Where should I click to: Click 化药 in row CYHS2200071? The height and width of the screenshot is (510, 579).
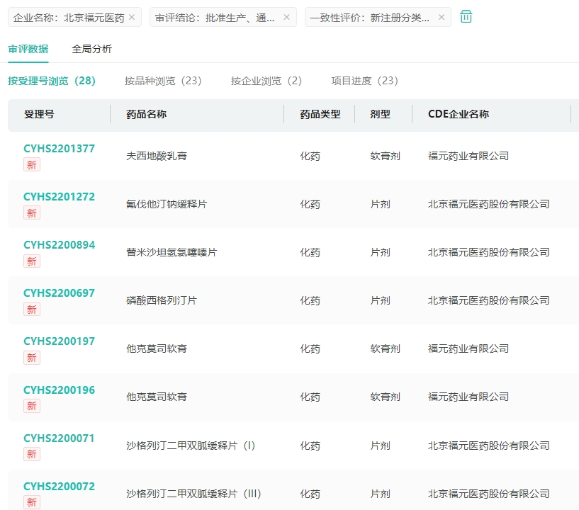(310, 446)
